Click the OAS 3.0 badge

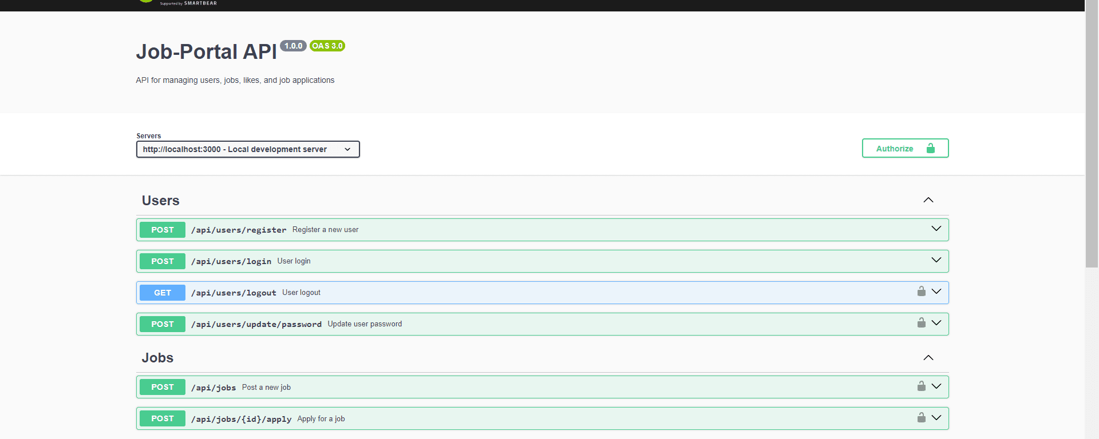[x=327, y=46]
